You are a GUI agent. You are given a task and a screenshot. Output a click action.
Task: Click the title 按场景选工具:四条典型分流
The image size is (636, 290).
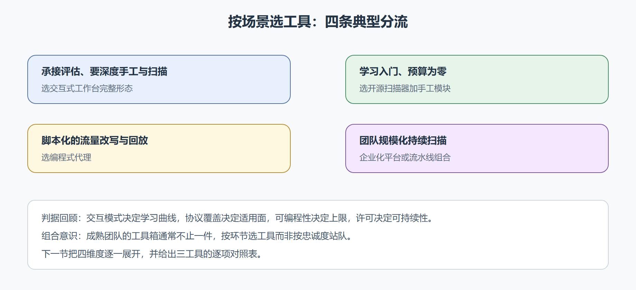coord(318,22)
